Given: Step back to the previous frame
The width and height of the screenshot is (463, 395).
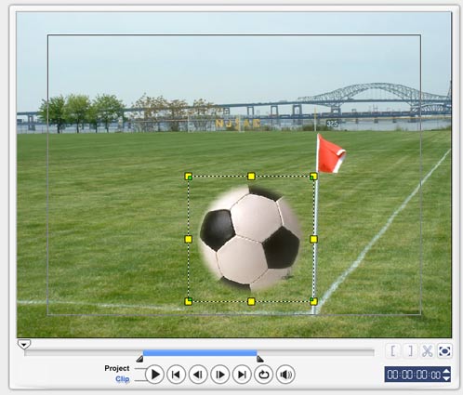Looking at the screenshot, I should (198, 375).
